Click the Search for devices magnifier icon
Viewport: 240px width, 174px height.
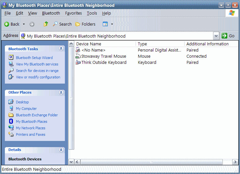[x=11, y=70]
